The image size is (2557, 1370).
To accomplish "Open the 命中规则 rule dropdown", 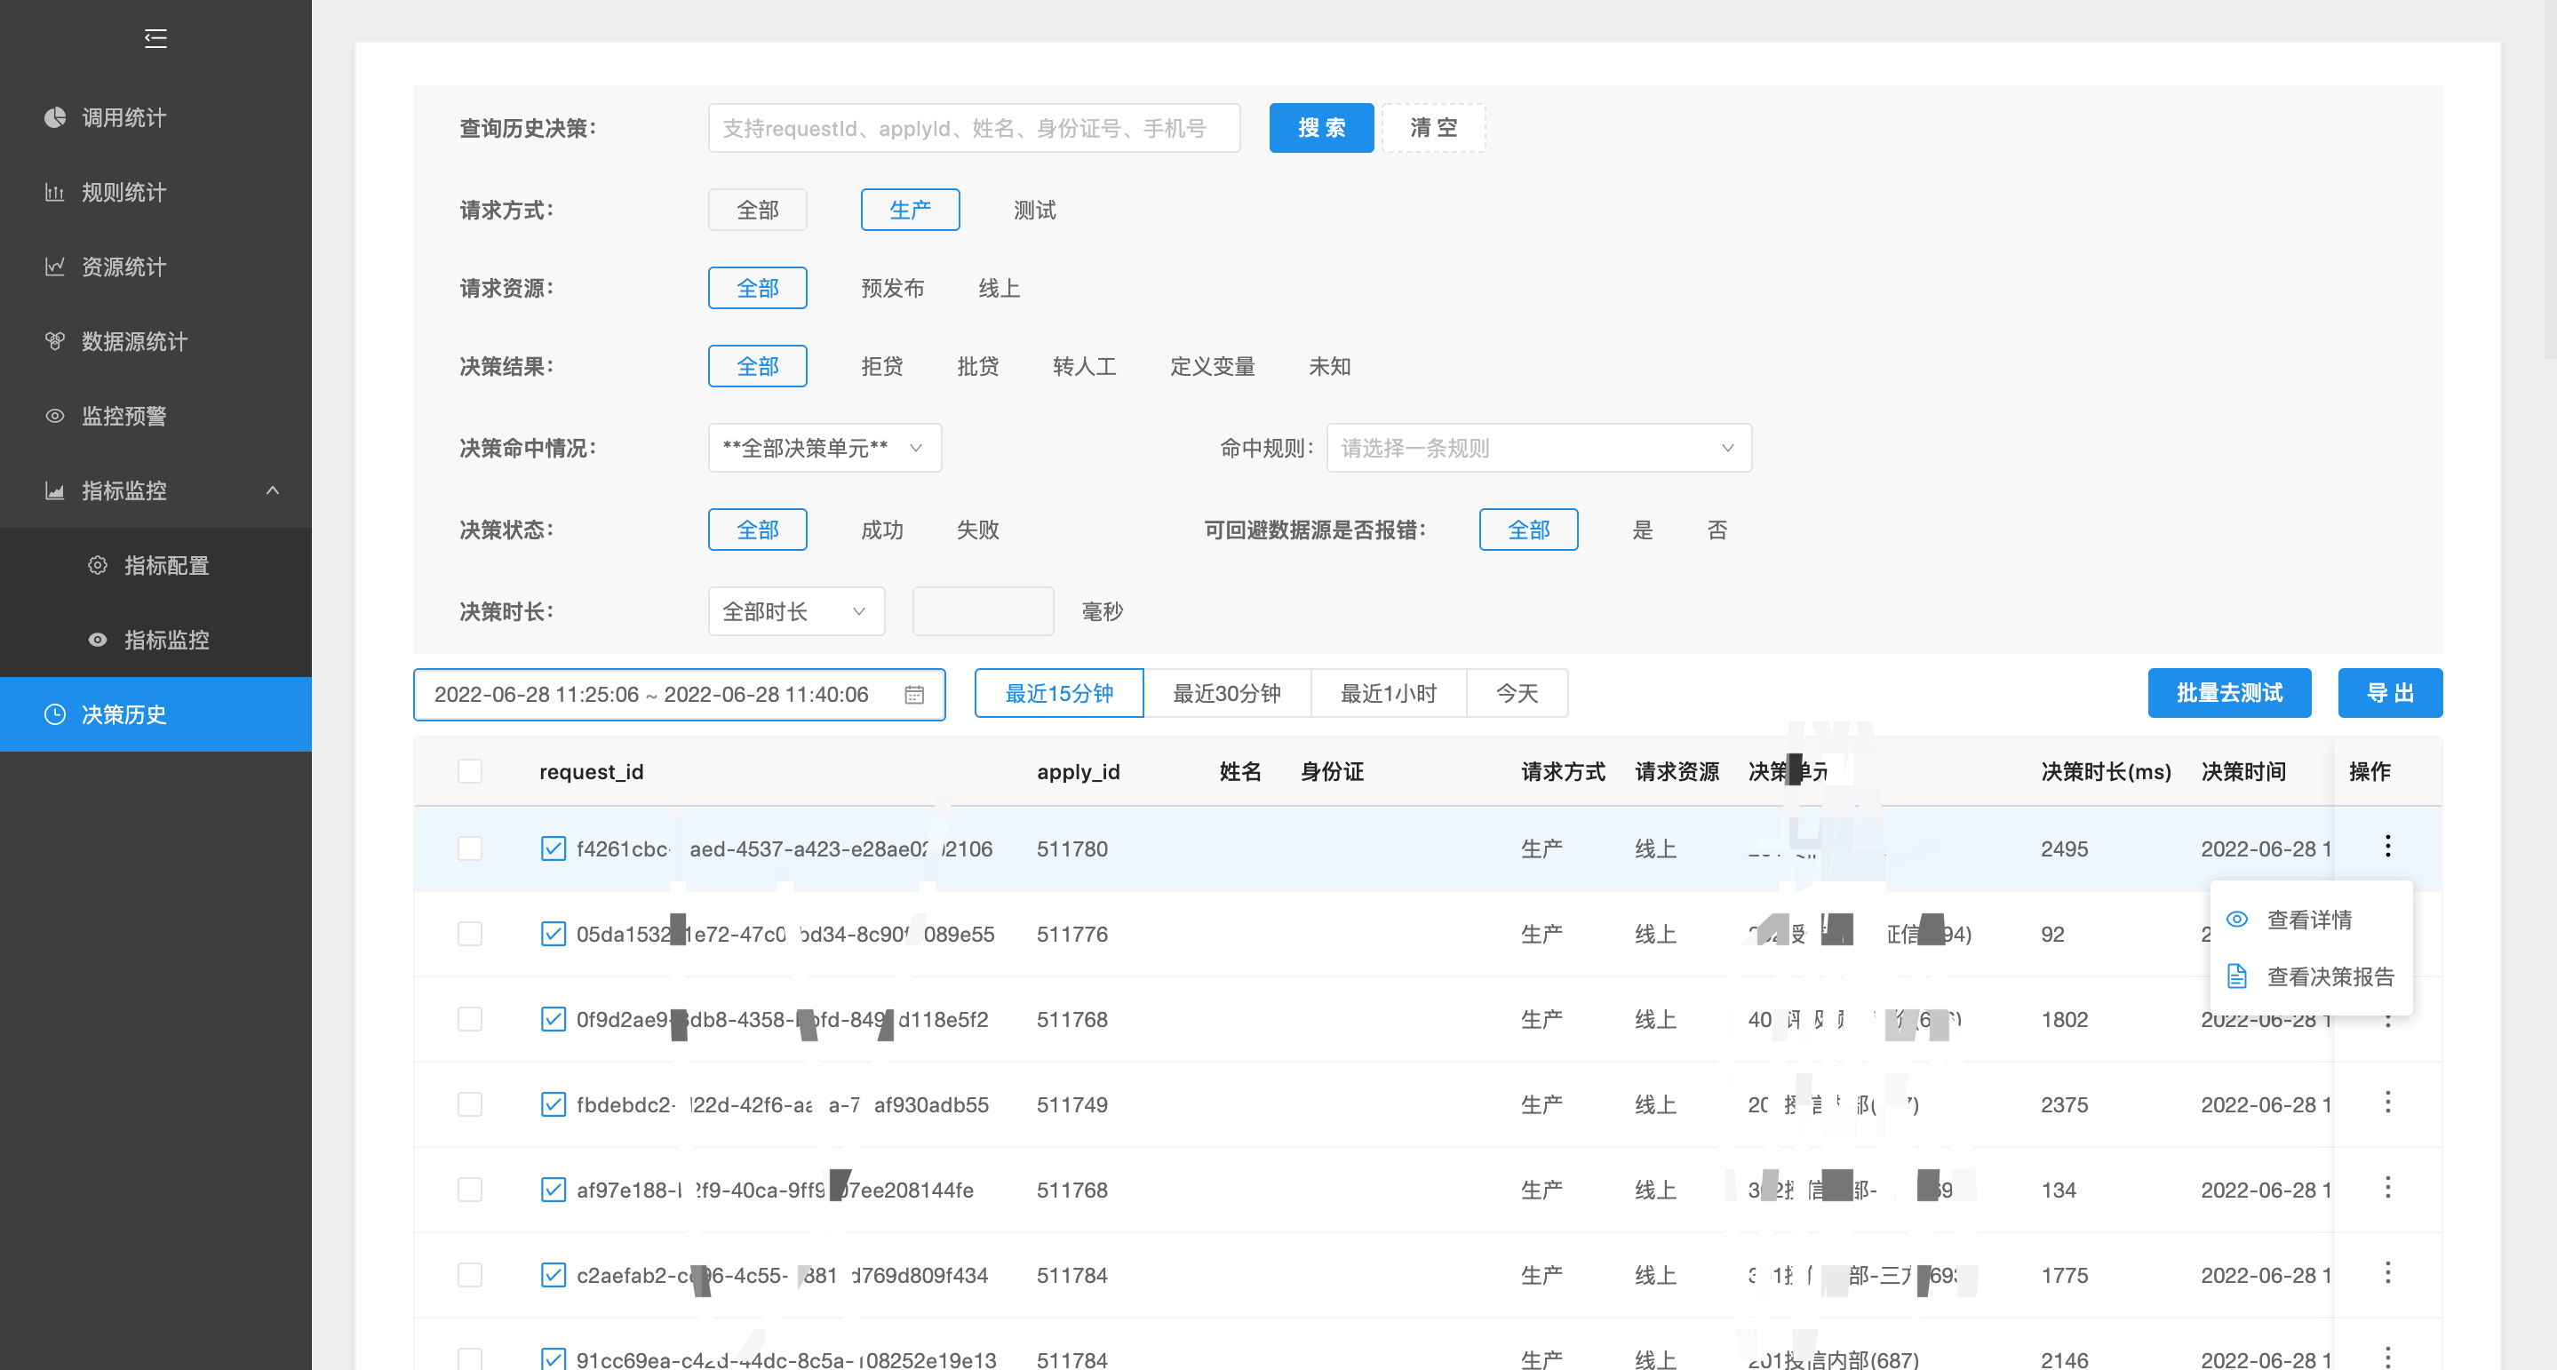I will tap(1538, 448).
